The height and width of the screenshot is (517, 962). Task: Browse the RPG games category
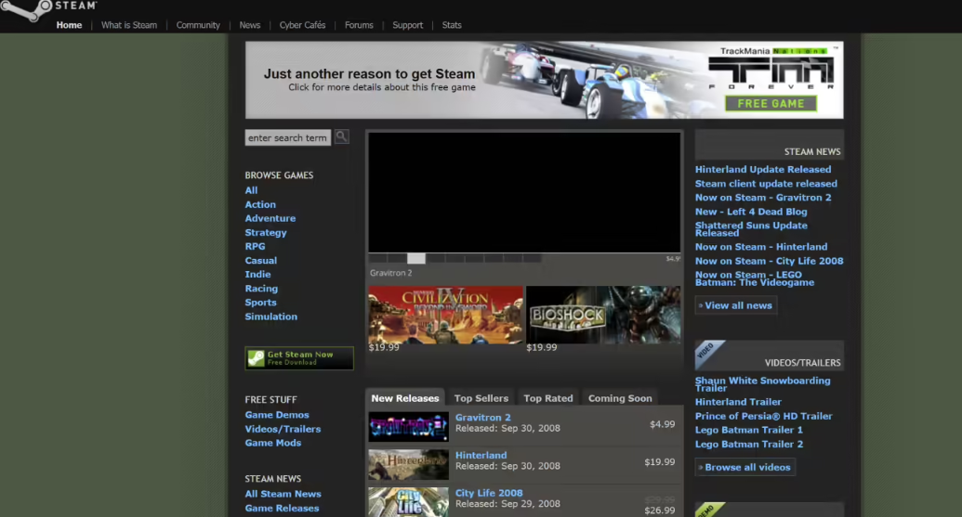[x=256, y=246]
